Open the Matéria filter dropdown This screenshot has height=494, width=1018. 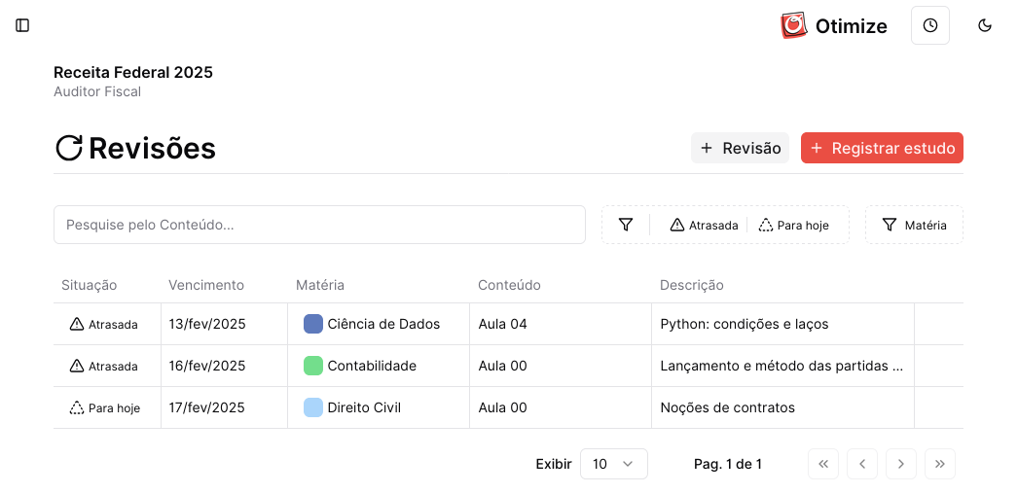click(914, 225)
